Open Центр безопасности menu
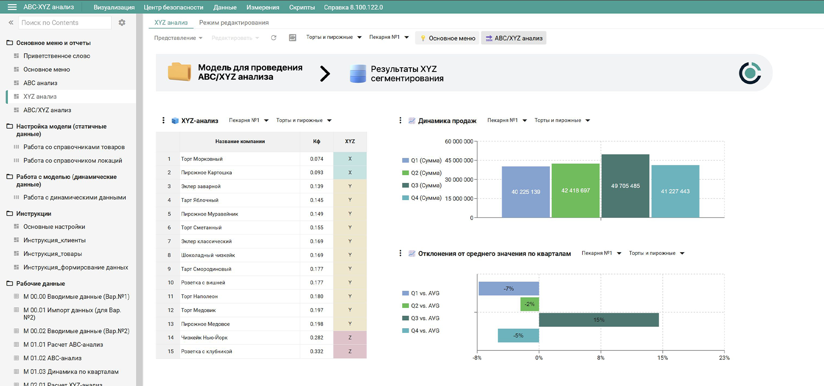Viewport: 824px width, 386px height. pos(173,7)
